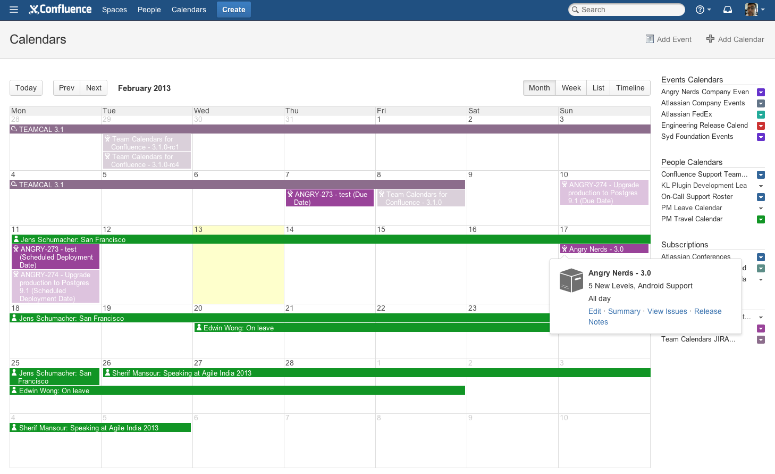Open the notifications inbox icon
The image size is (775, 474).
(728, 10)
